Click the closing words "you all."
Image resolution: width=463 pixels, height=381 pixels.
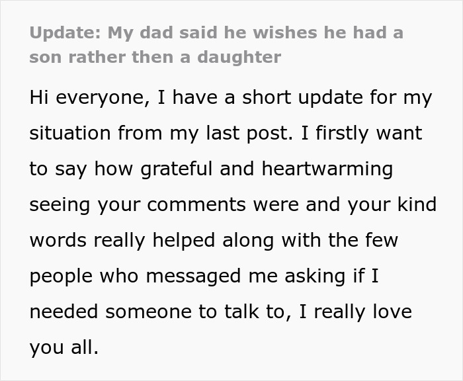63,348
